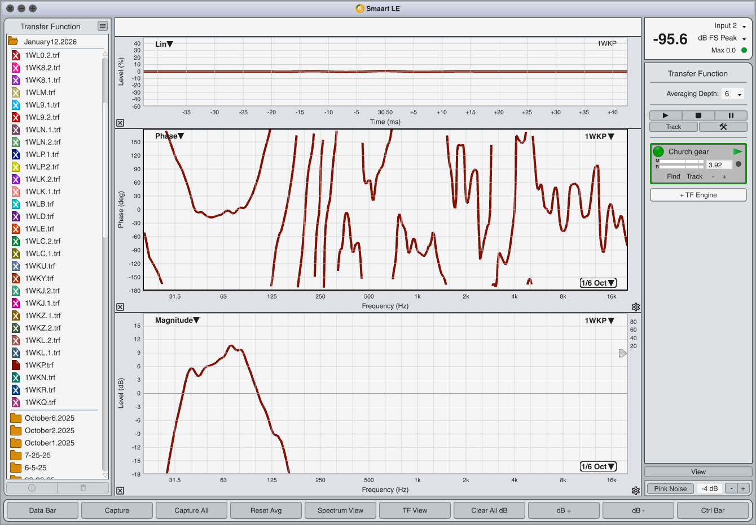
Task: Stop all transfer function measurements
Action: 698,115
